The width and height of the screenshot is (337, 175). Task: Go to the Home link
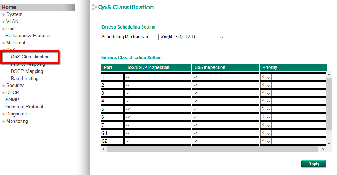pos(9,7)
